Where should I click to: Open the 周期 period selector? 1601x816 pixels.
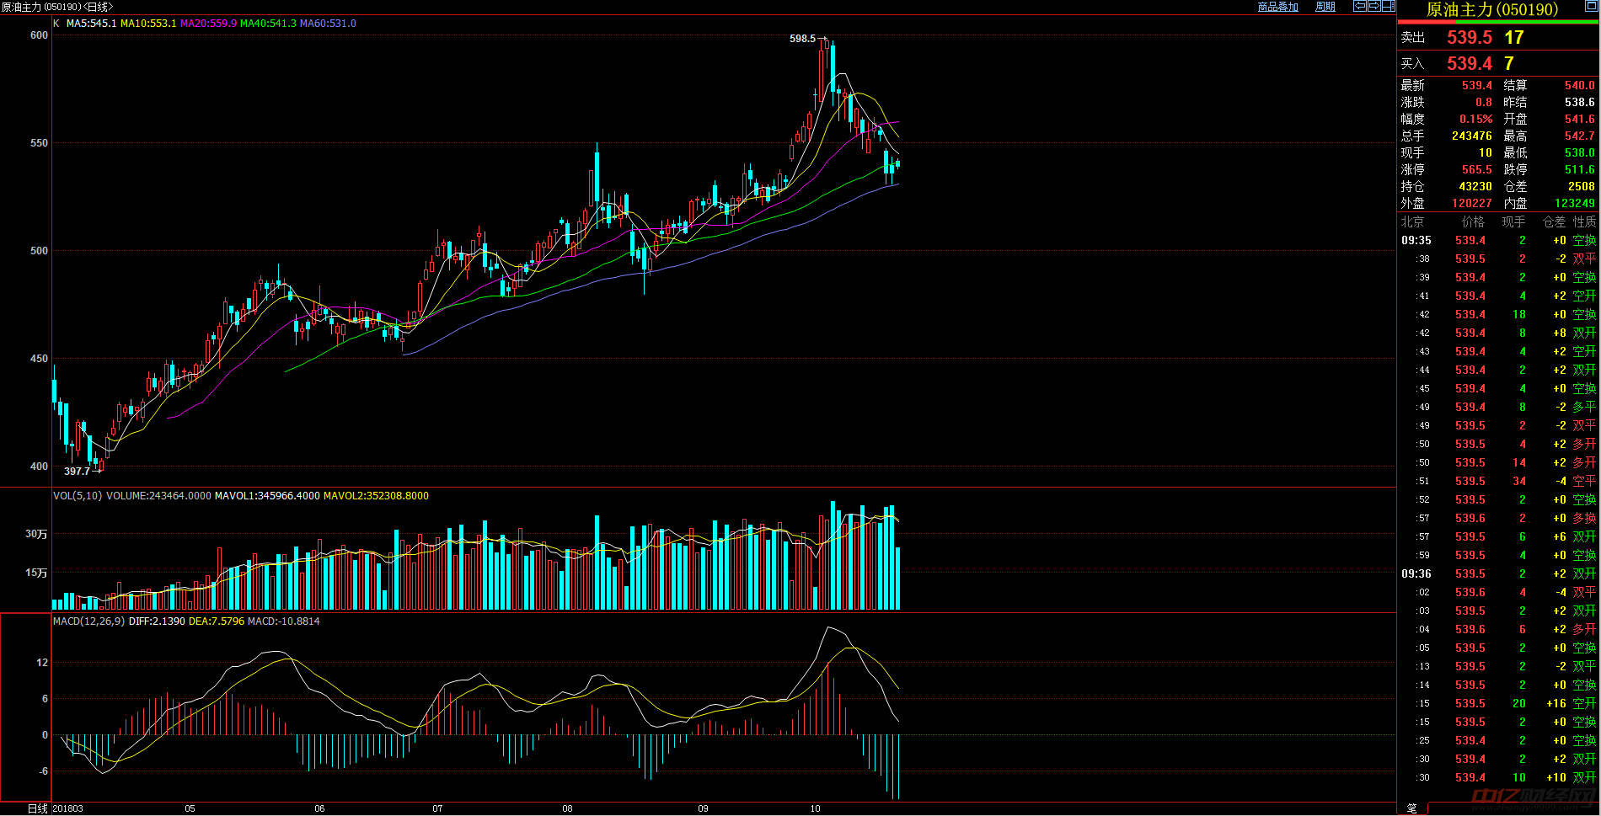[x=1325, y=7]
